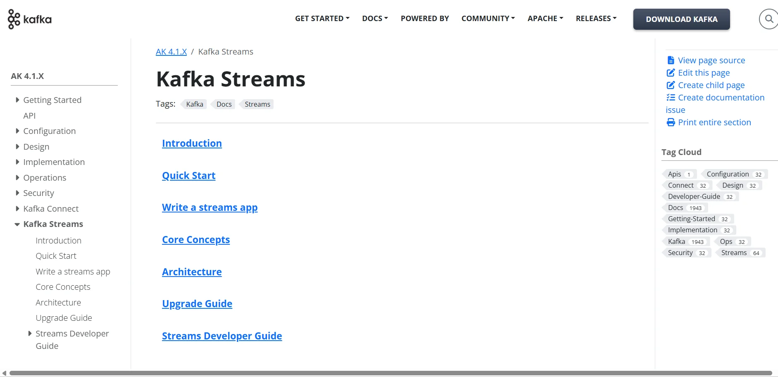Click the View page source document icon
Screen dimensions: 778x377
click(x=671, y=60)
